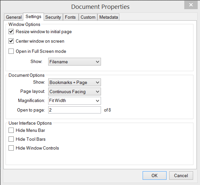Switch to the General tab
This screenshot has width=200, height=185.
[13, 17]
